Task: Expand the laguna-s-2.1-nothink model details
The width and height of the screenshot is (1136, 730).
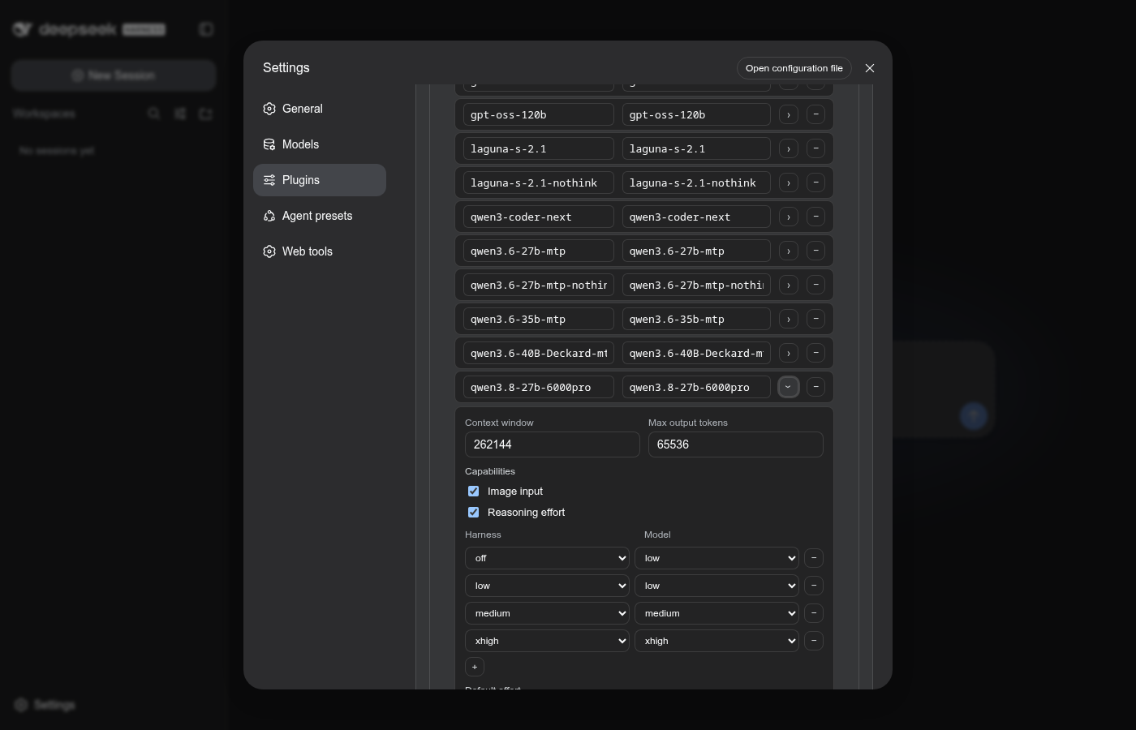Action: [788, 183]
